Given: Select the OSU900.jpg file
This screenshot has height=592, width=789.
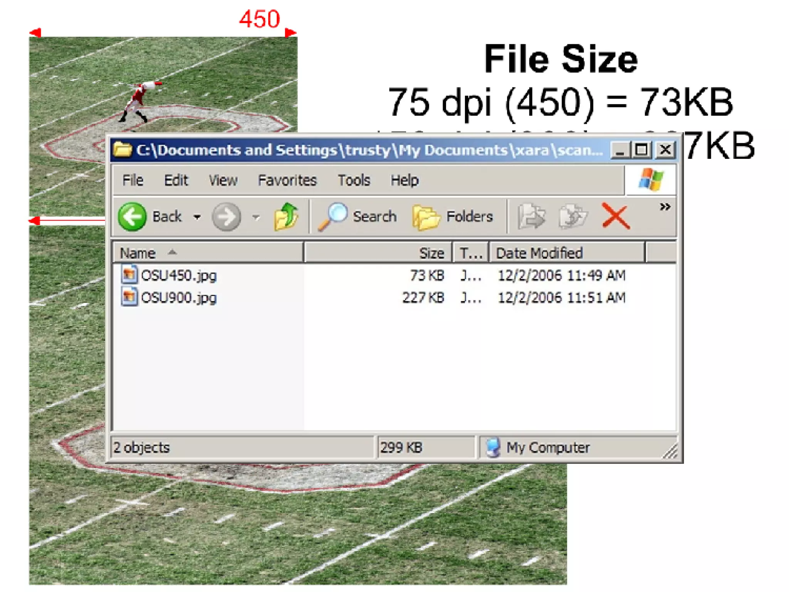Looking at the screenshot, I should point(178,298).
